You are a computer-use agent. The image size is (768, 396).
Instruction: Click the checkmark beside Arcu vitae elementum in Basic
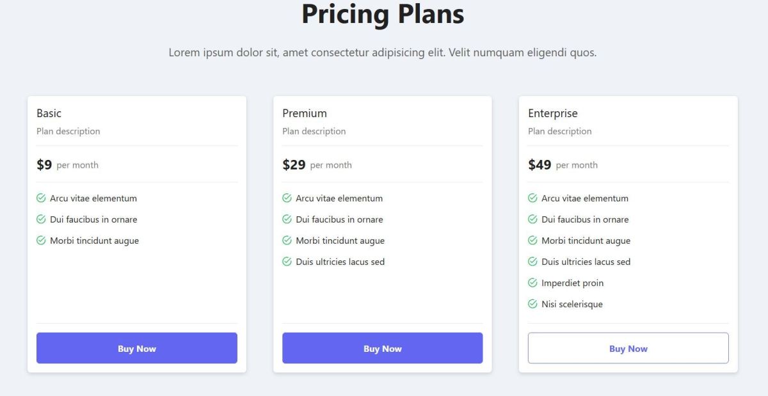pos(42,198)
